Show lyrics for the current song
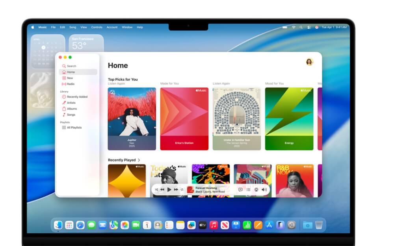Image resolution: width=394 pixels, height=246 pixels. (x=240, y=190)
